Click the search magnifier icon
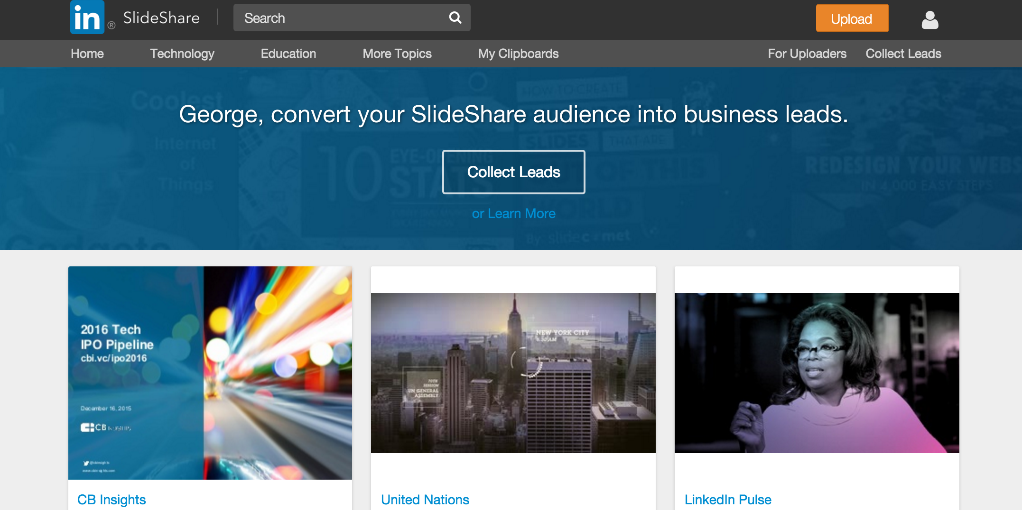Viewport: 1022px width, 510px height. click(455, 18)
